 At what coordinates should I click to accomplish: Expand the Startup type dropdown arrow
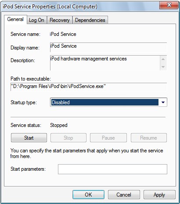point(163,102)
